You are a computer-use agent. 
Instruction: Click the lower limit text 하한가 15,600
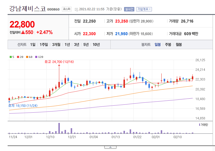pyautogui.click(x=141, y=34)
